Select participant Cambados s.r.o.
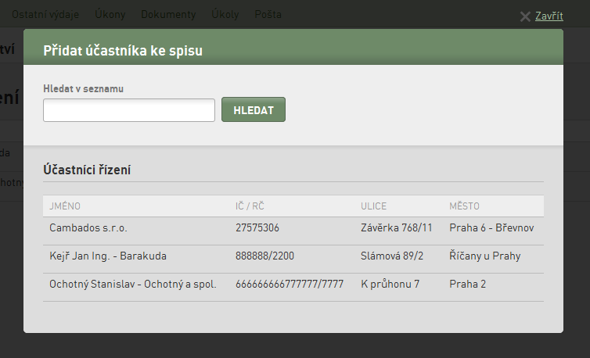Image resolution: width=590 pixels, height=358 pixels. coord(88,228)
